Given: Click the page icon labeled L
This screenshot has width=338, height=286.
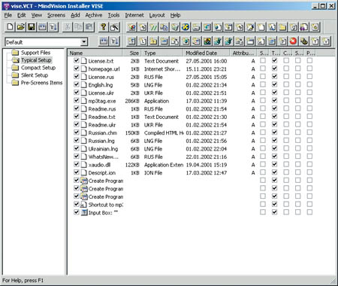Looking at the screenshot, I should [143, 41].
